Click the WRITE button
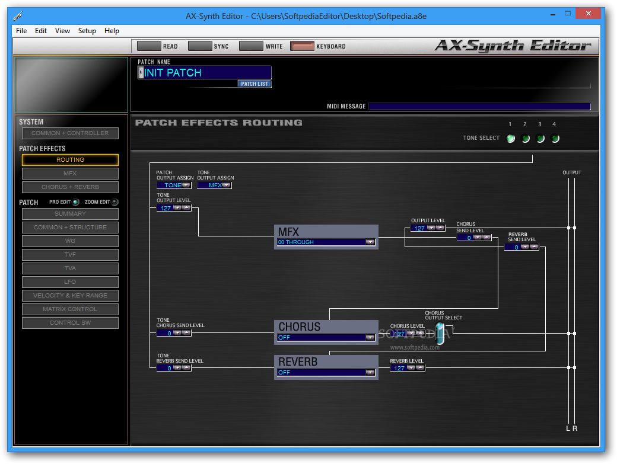This screenshot has height=464, width=617. 251,46
